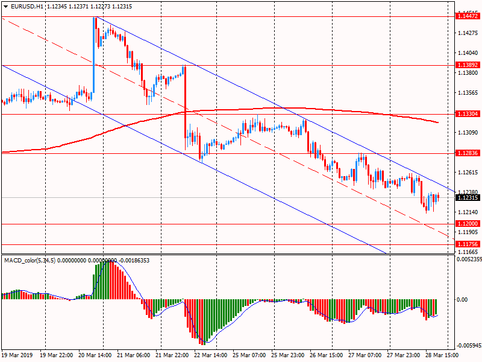Click the 1.13565 price scale value

[468, 93]
